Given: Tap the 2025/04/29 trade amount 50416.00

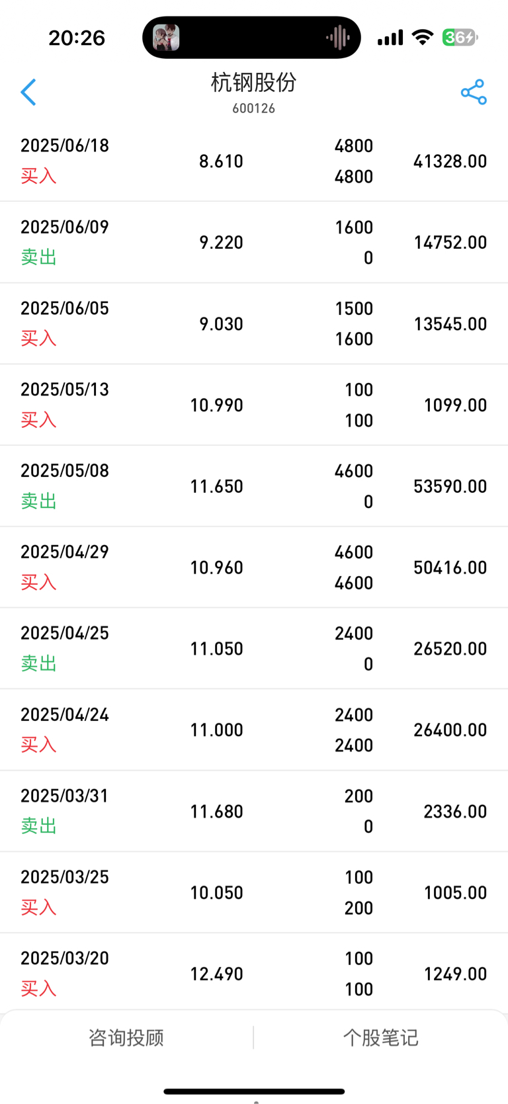Looking at the screenshot, I should pos(450,568).
